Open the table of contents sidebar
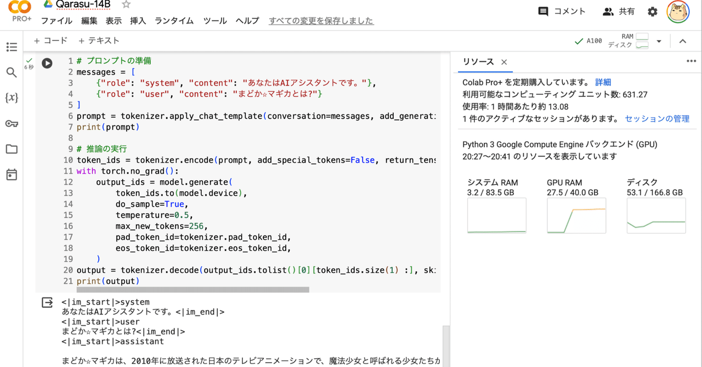Viewport: 702px width, 367px height. coord(12,47)
